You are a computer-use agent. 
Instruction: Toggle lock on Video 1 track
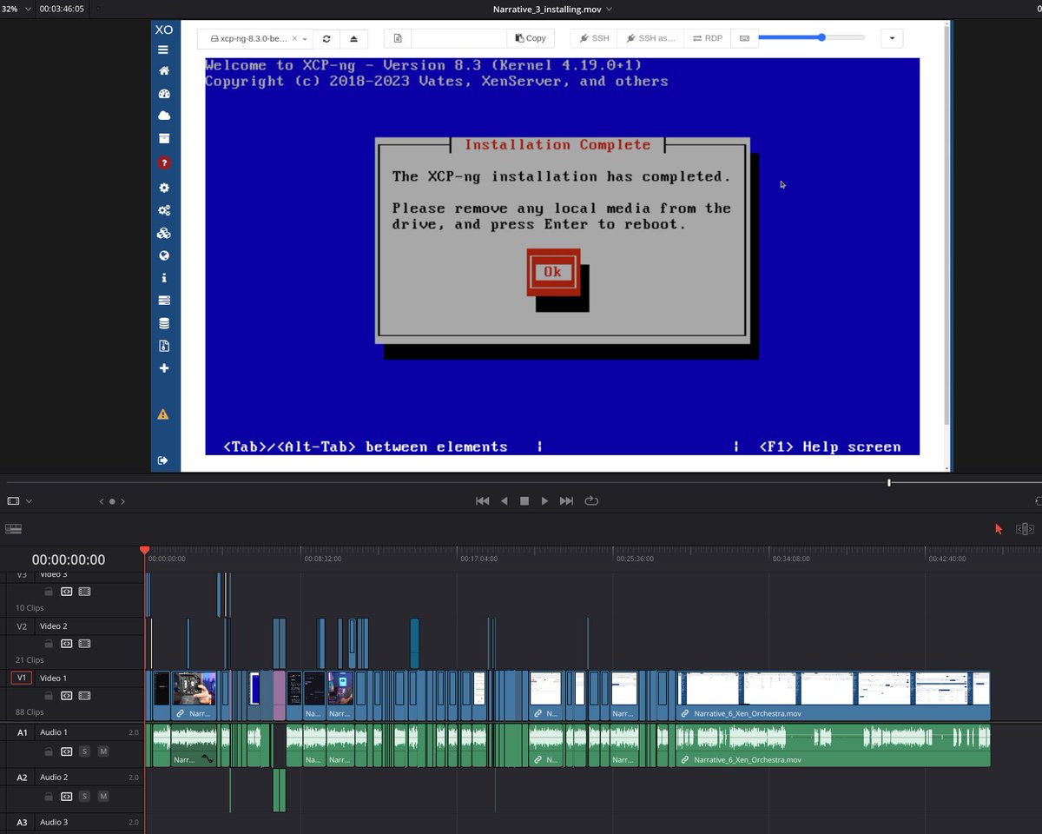click(49, 696)
